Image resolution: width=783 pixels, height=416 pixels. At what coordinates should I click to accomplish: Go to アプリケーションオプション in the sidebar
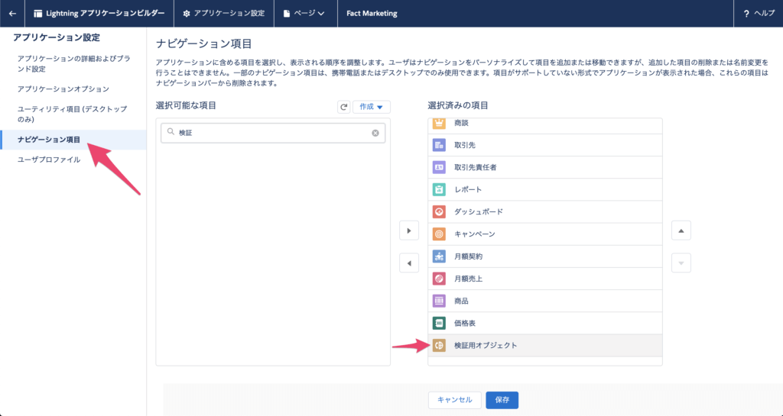(68, 89)
